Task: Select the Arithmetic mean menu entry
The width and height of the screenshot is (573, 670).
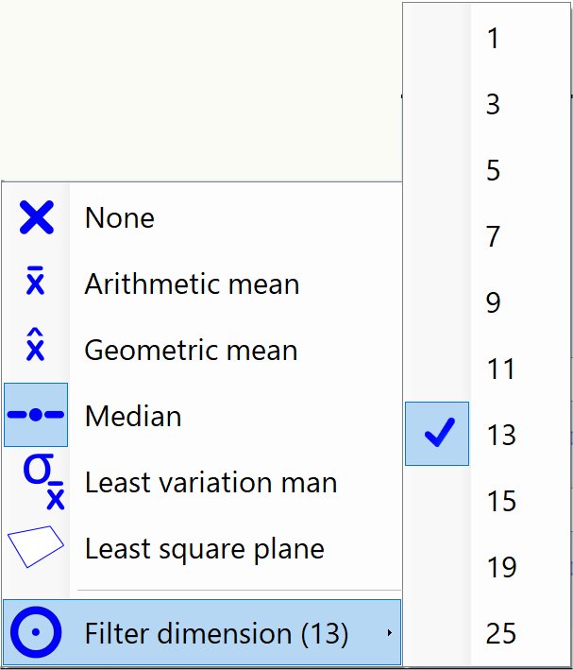Action: (192, 284)
